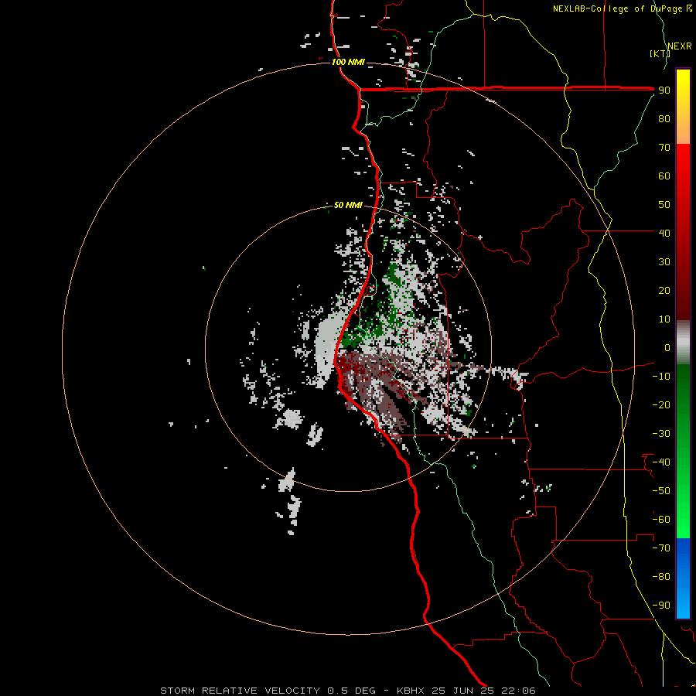Click the [KT] units label
The width and height of the screenshot is (696, 696).
coord(660,53)
